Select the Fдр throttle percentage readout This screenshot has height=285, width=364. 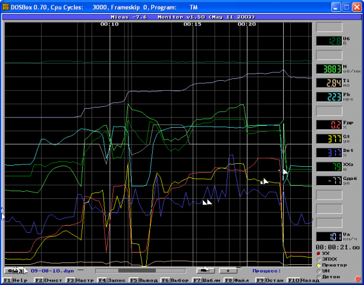(x=328, y=125)
